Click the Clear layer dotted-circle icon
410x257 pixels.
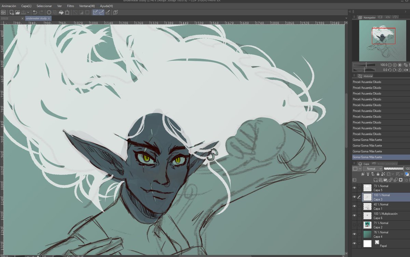49,12
